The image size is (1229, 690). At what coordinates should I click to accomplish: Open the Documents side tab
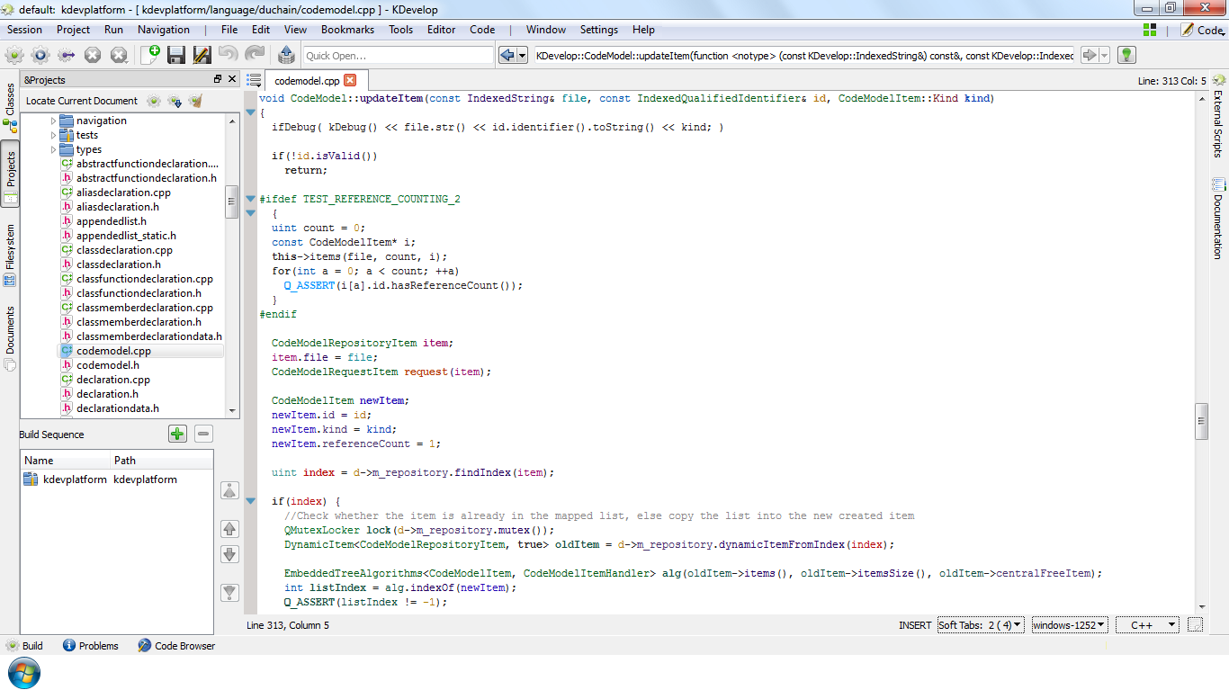(10, 337)
